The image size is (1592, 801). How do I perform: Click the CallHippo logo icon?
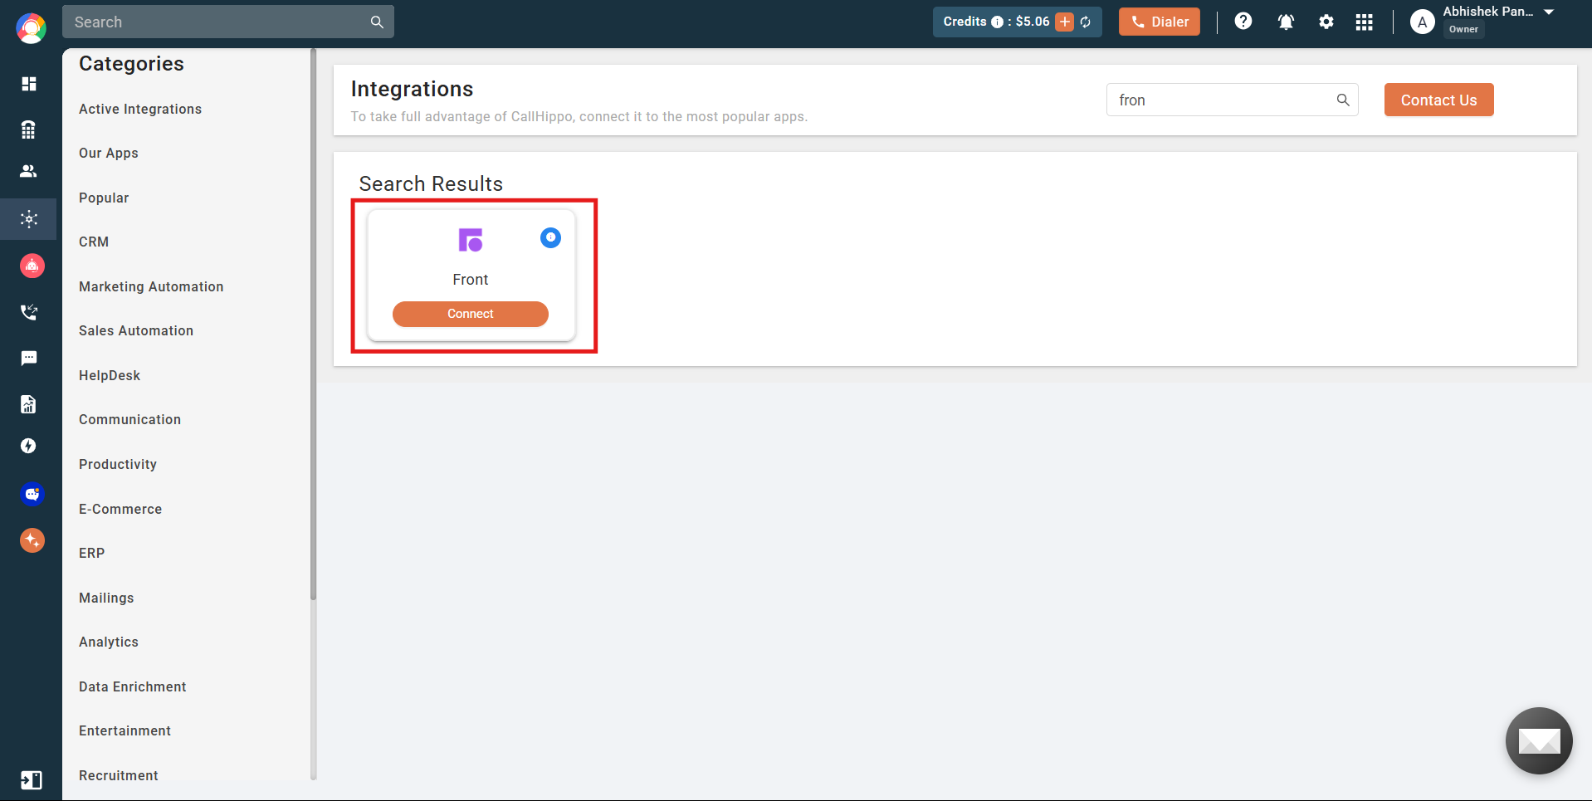click(31, 28)
